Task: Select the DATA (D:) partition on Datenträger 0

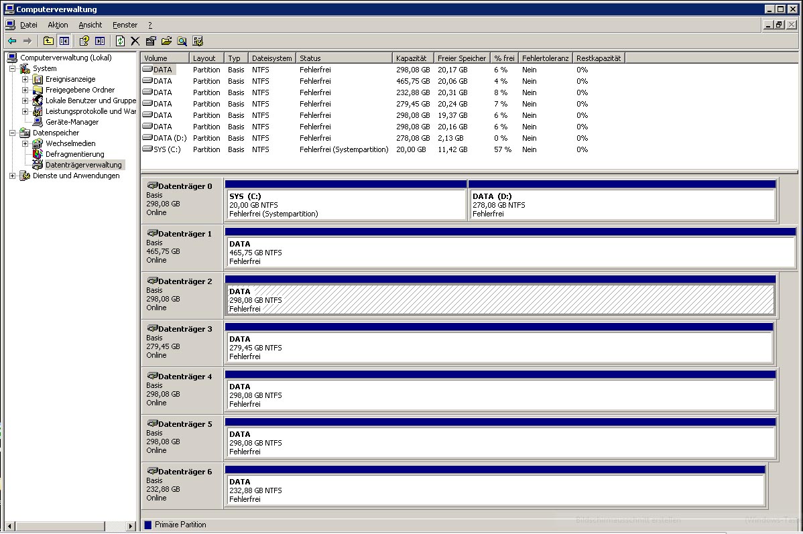Action: pyautogui.click(x=622, y=200)
